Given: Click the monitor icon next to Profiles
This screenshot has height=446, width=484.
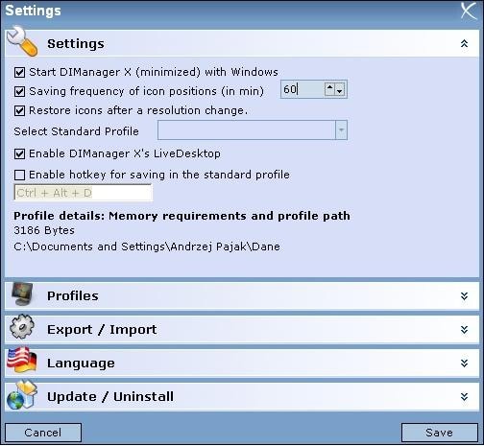Looking at the screenshot, I should [x=22, y=294].
